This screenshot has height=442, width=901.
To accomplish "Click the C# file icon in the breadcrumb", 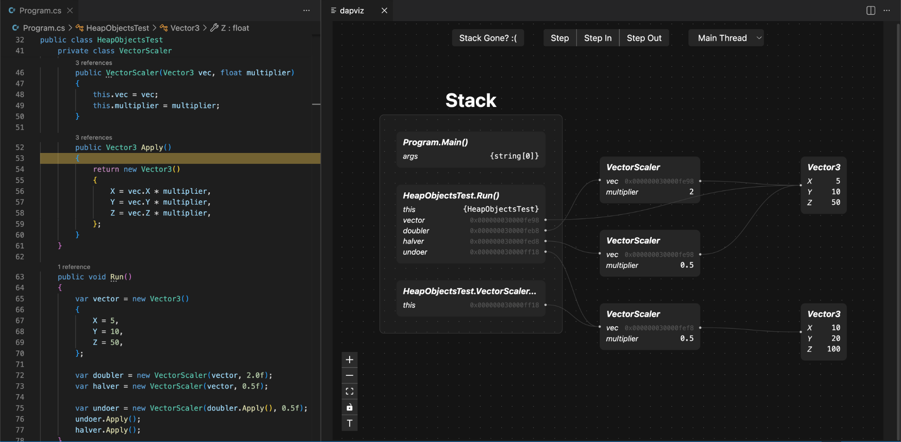I will (x=15, y=28).
